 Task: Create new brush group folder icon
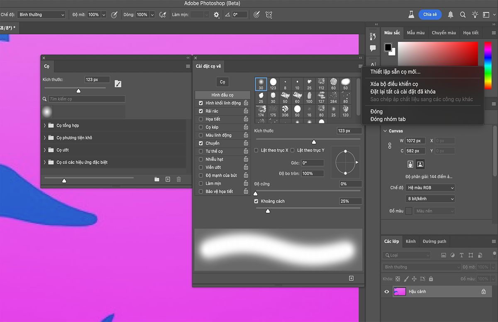coord(157,179)
